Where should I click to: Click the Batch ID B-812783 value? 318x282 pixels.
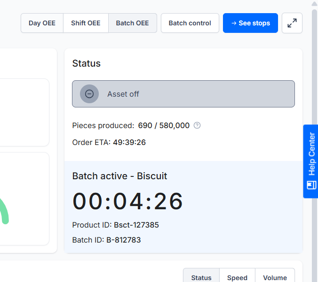123,240
